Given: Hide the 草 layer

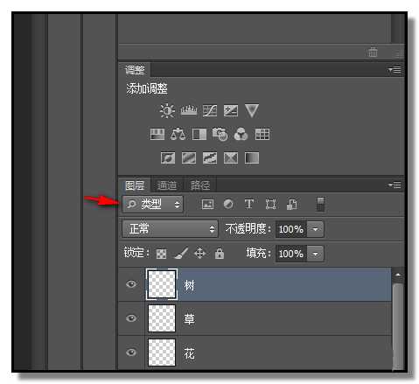Looking at the screenshot, I should tap(131, 318).
